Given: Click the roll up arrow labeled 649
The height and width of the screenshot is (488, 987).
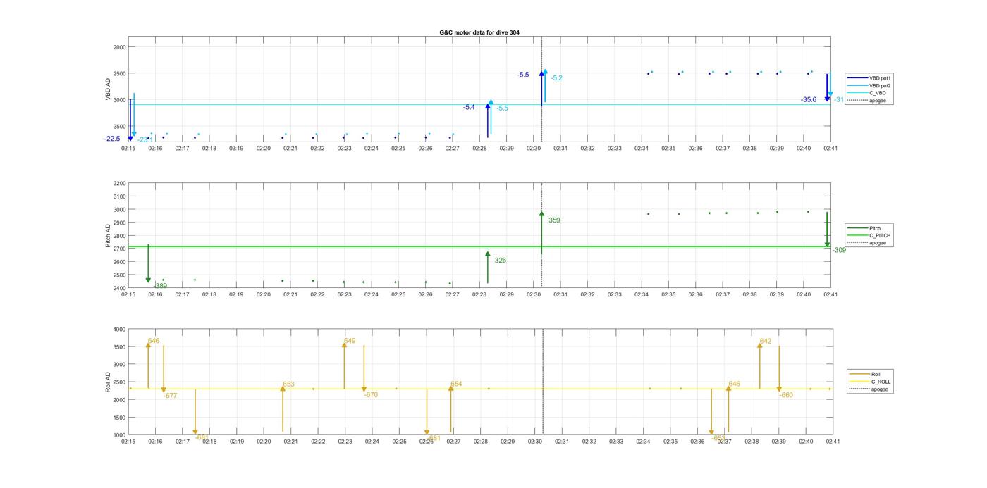Looking at the screenshot, I should [344, 365].
